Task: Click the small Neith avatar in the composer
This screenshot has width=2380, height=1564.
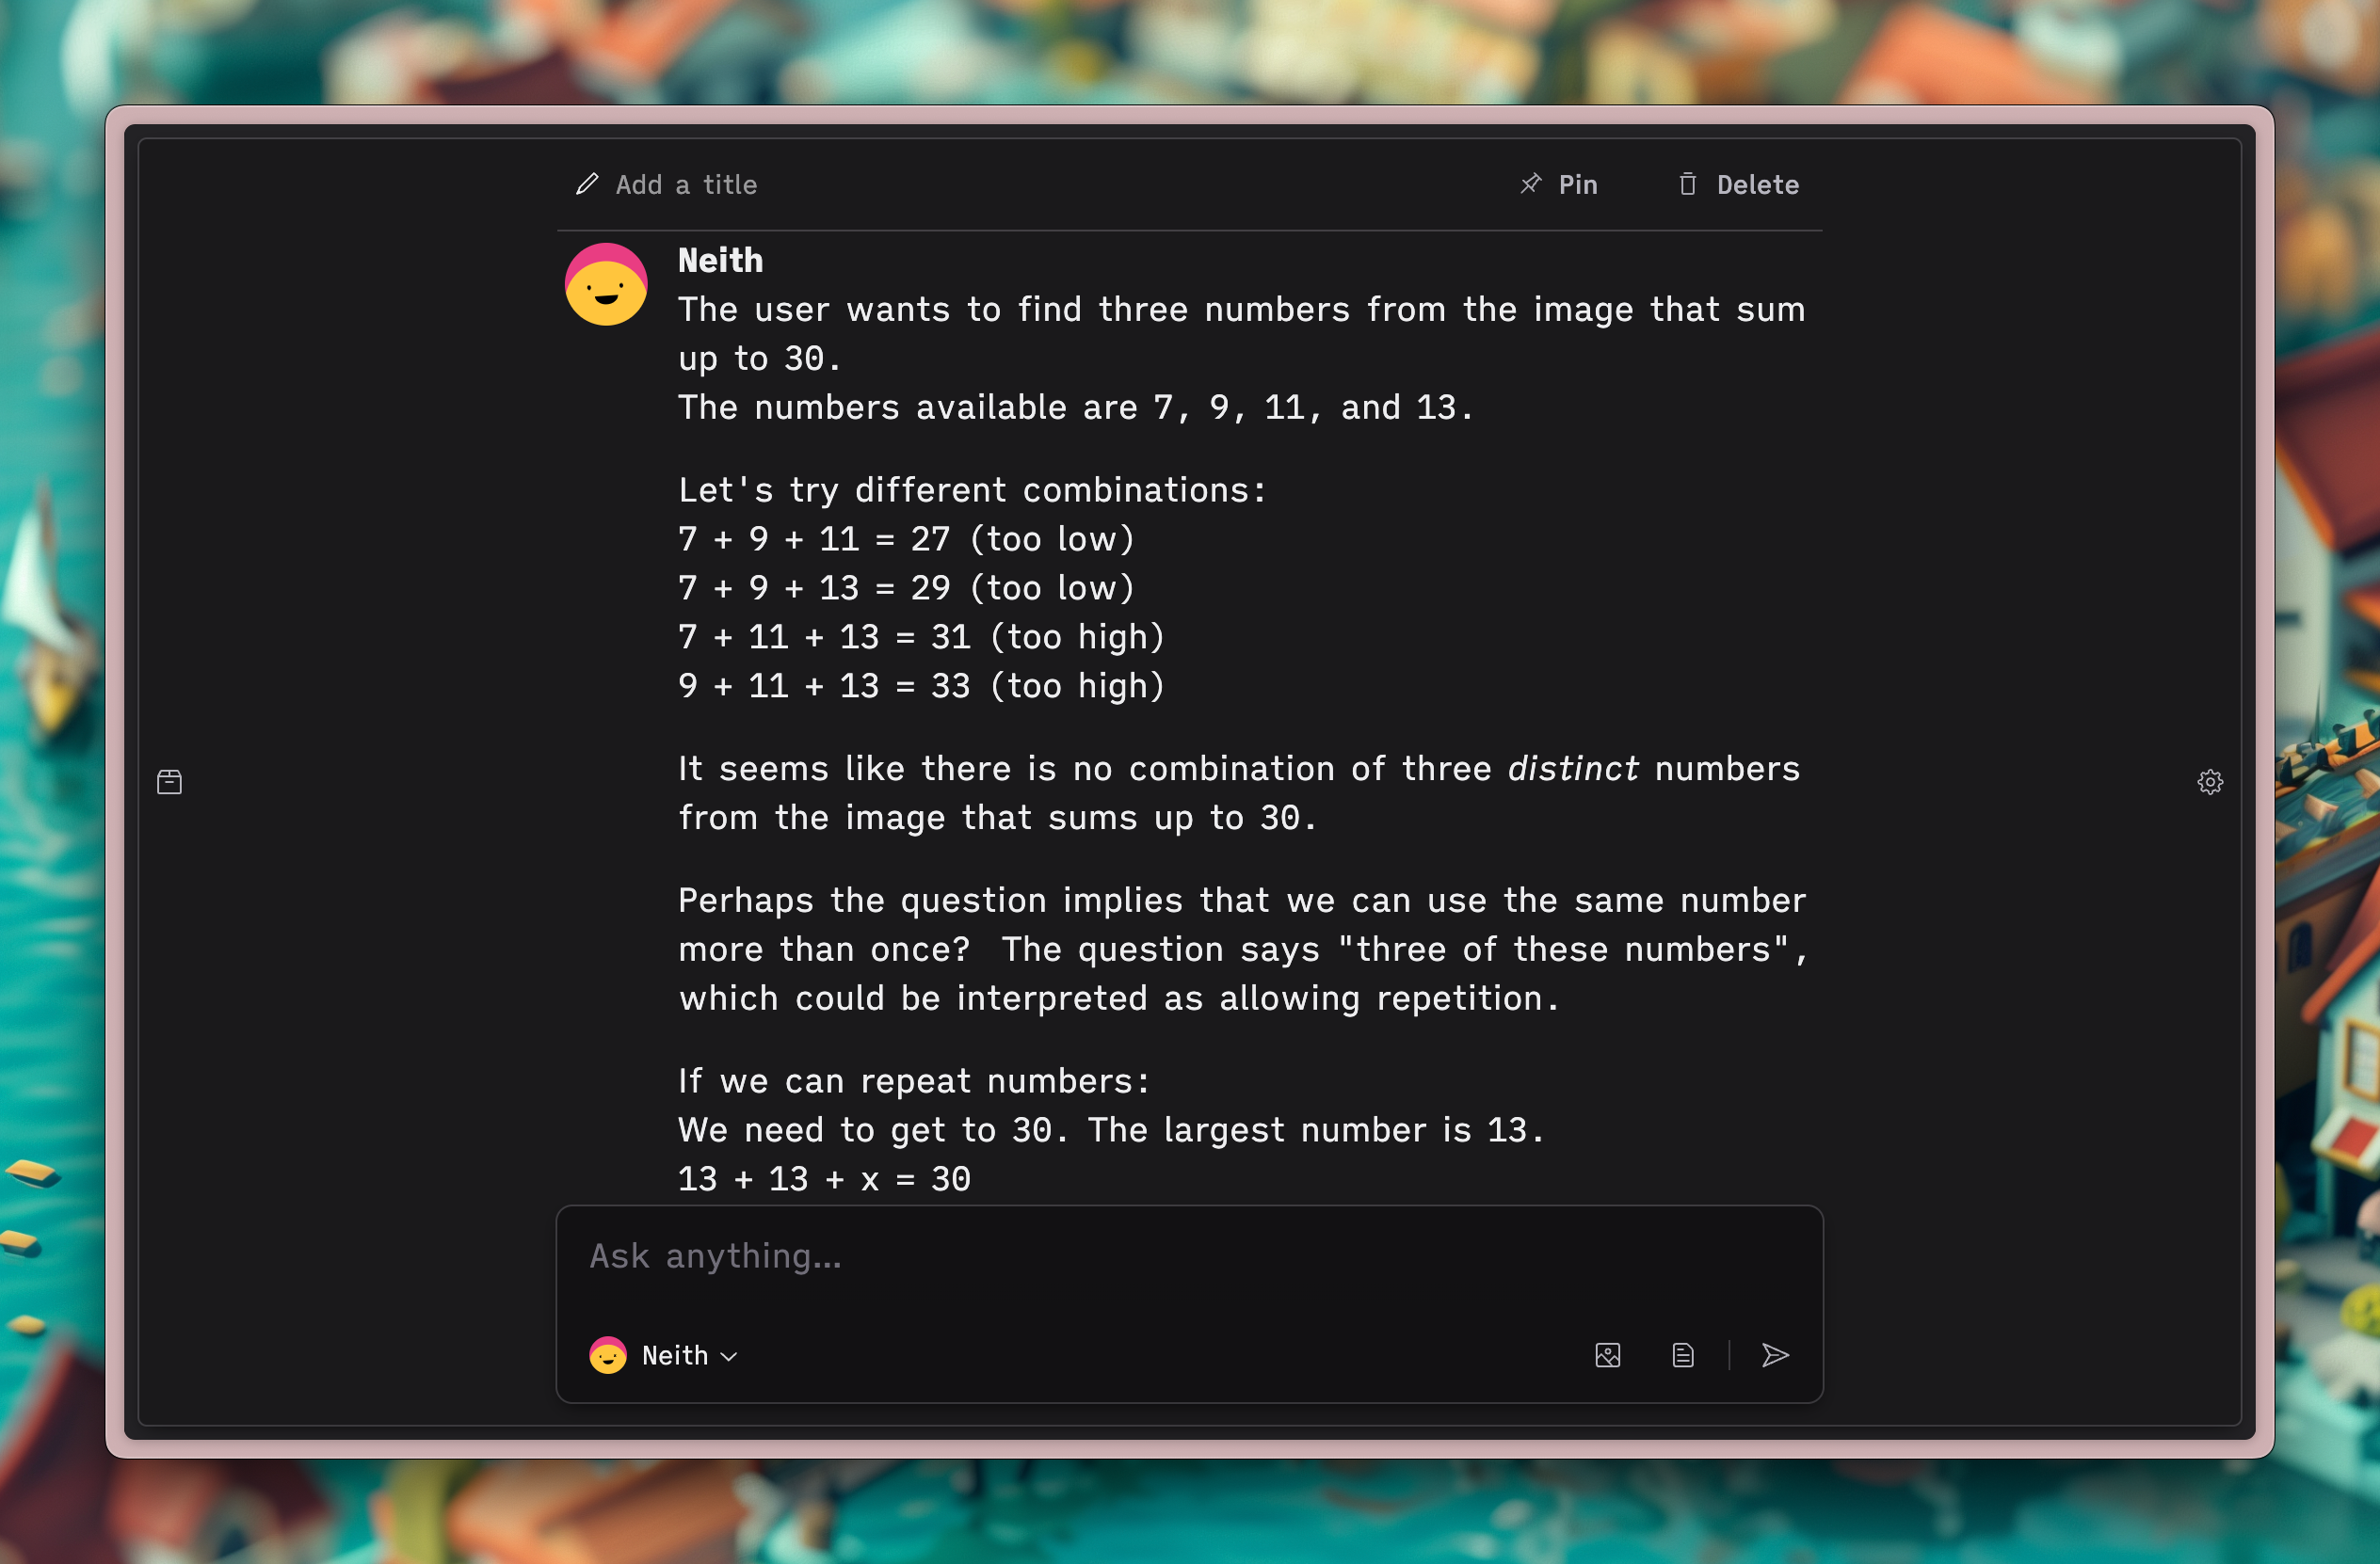Action: pyautogui.click(x=608, y=1355)
